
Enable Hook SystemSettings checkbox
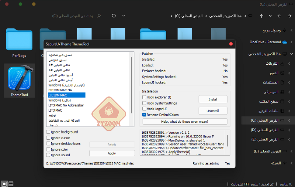144,103
